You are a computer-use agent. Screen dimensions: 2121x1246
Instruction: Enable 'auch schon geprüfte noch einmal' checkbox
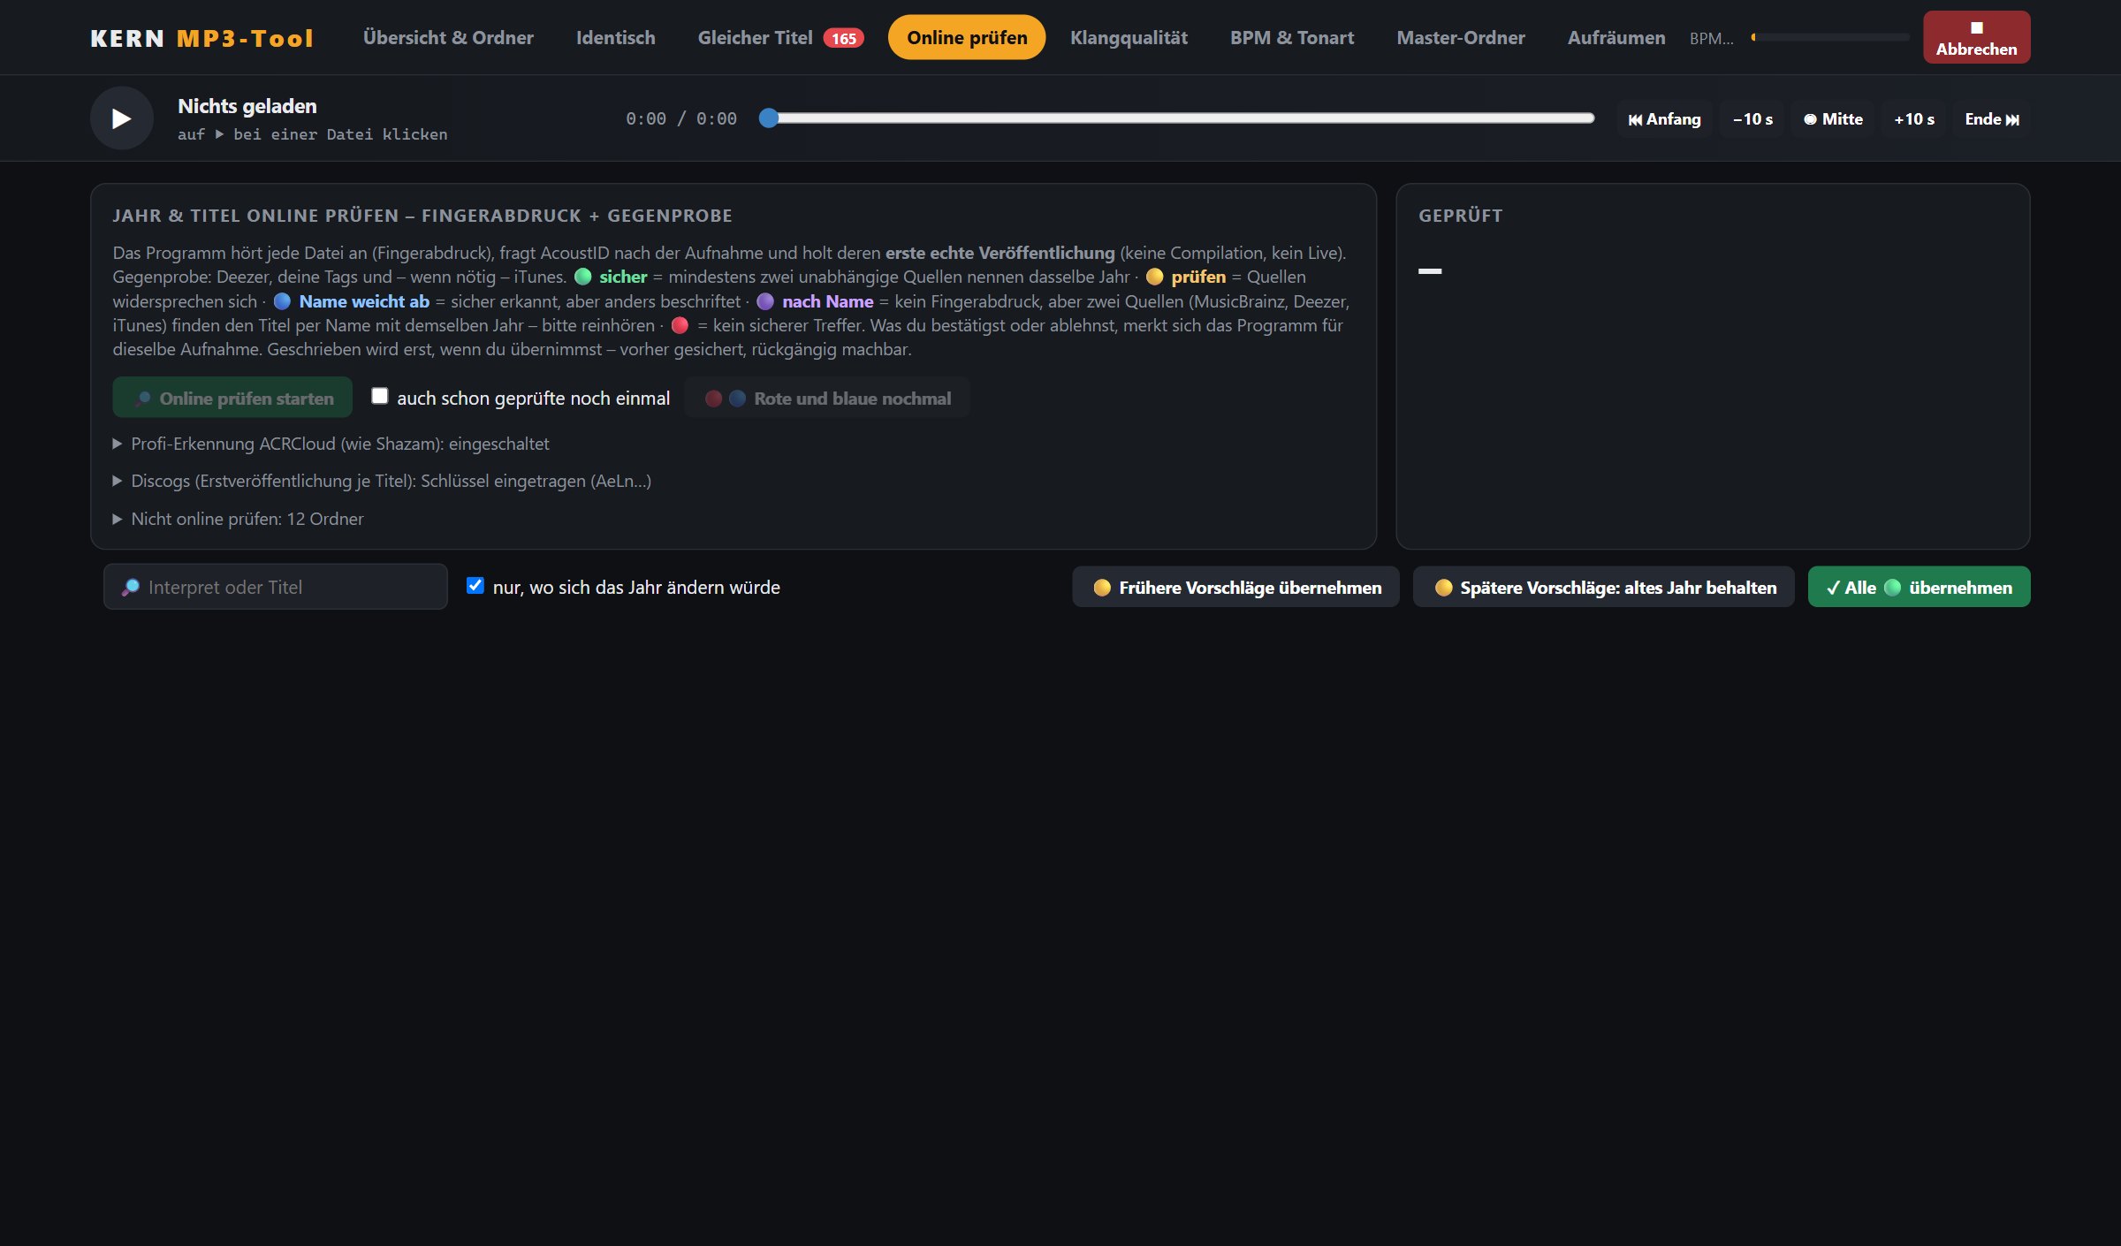click(379, 396)
